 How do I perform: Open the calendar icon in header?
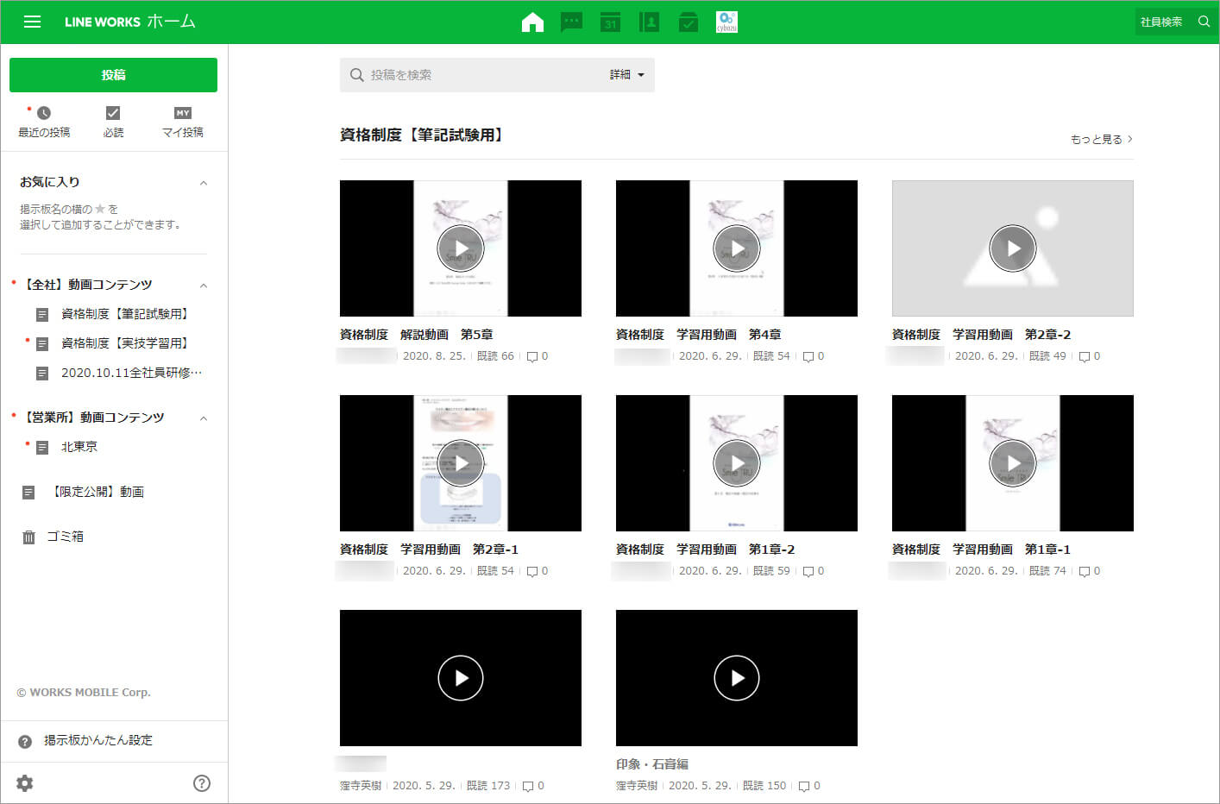[x=610, y=22]
